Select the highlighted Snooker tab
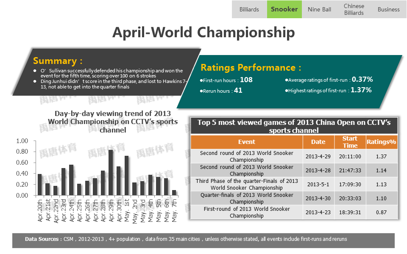Image resolution: width=407 pixels, height=254 pixels. pyautogui.click(x=284, y=9)
